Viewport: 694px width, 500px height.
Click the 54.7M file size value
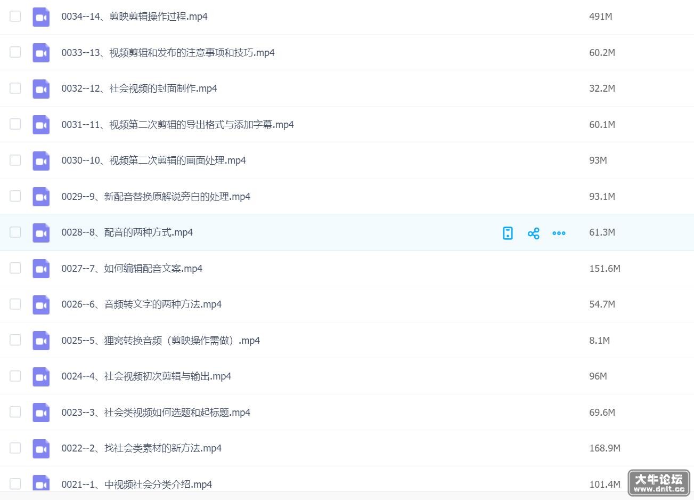(602, 304)
